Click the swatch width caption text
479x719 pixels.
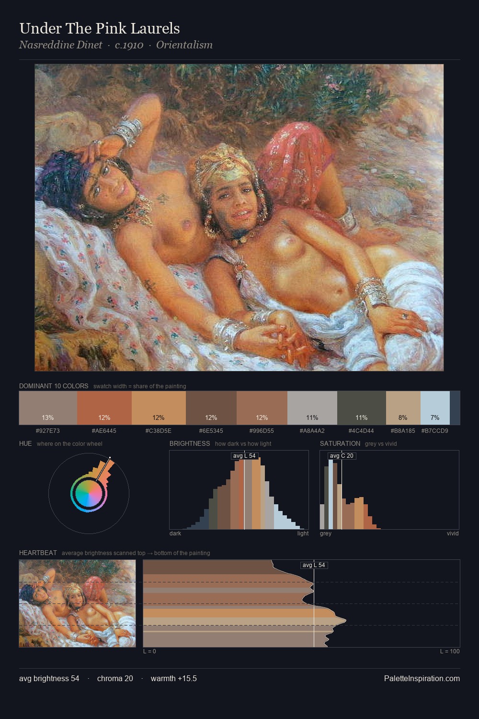pyautogui.click(x=140, y=386)
